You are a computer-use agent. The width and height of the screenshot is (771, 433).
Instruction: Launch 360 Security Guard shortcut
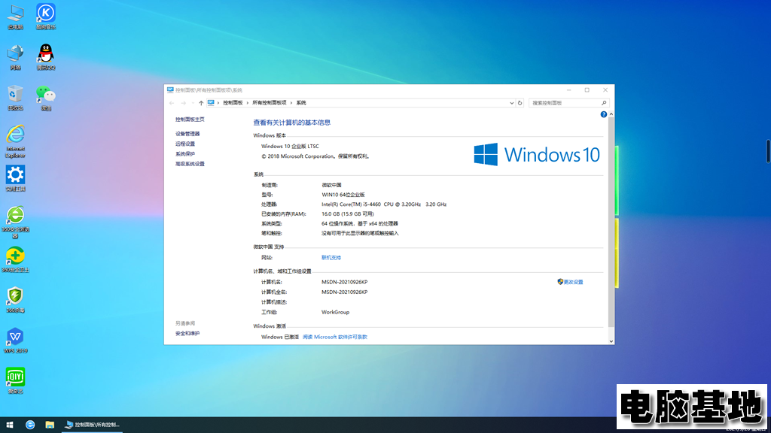point(15,259)
